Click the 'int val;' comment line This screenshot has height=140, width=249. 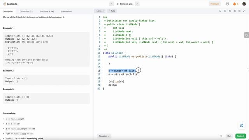click(x=118, y=28)
